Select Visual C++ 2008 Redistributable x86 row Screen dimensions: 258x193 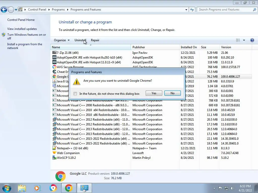click(151, 105)
